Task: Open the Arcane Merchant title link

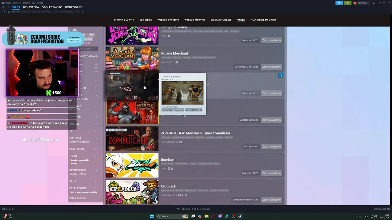Action: (x=175, y=53)
